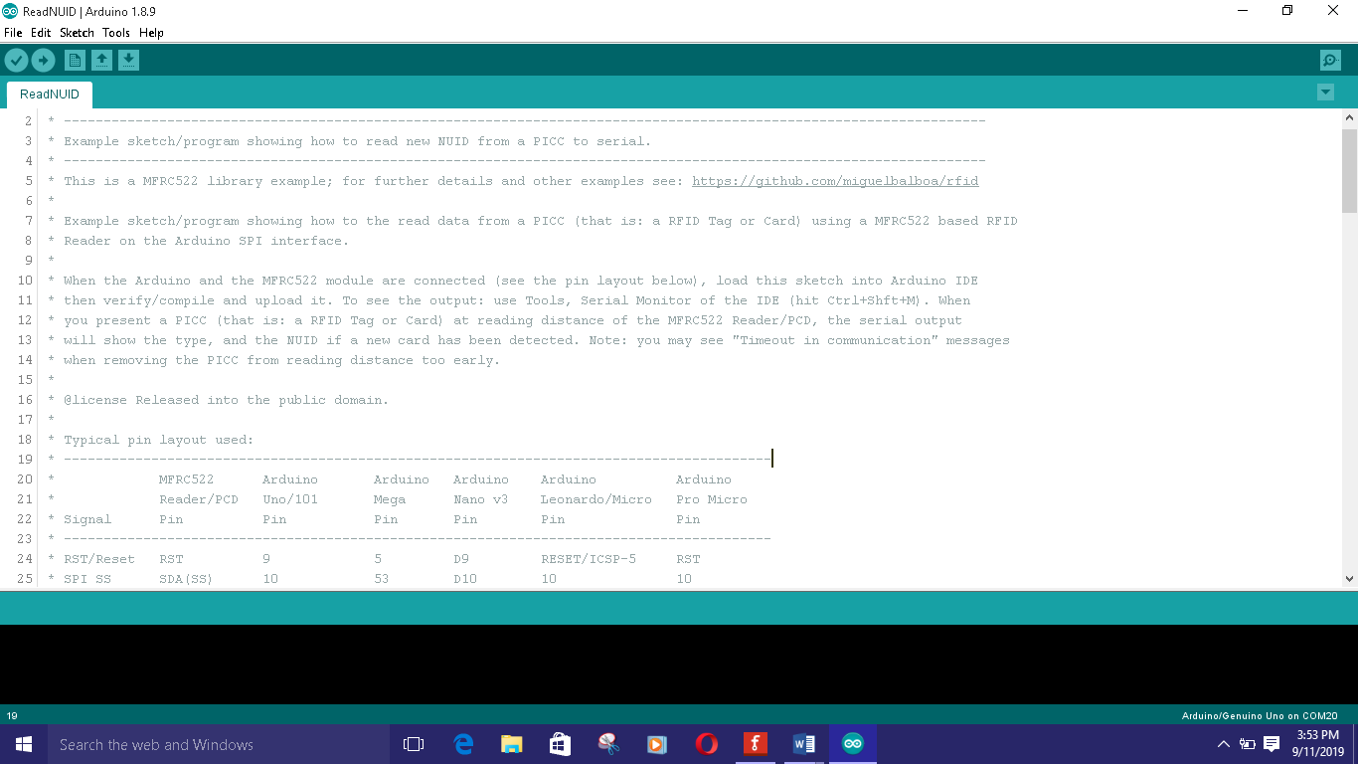Viewport: 1358px width, 764px height.
Task: Click the "Pro Micro" column header text
Action: click(x=712, y=499)
